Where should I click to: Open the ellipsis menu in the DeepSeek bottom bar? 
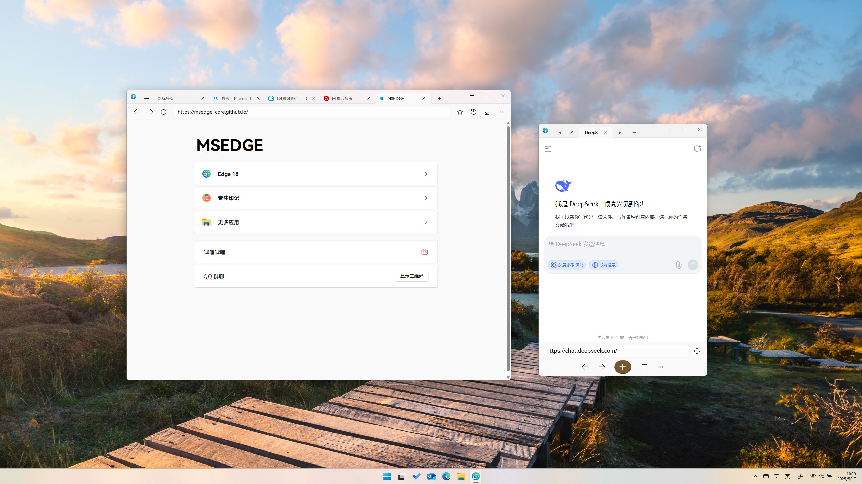tap(660, 367)
